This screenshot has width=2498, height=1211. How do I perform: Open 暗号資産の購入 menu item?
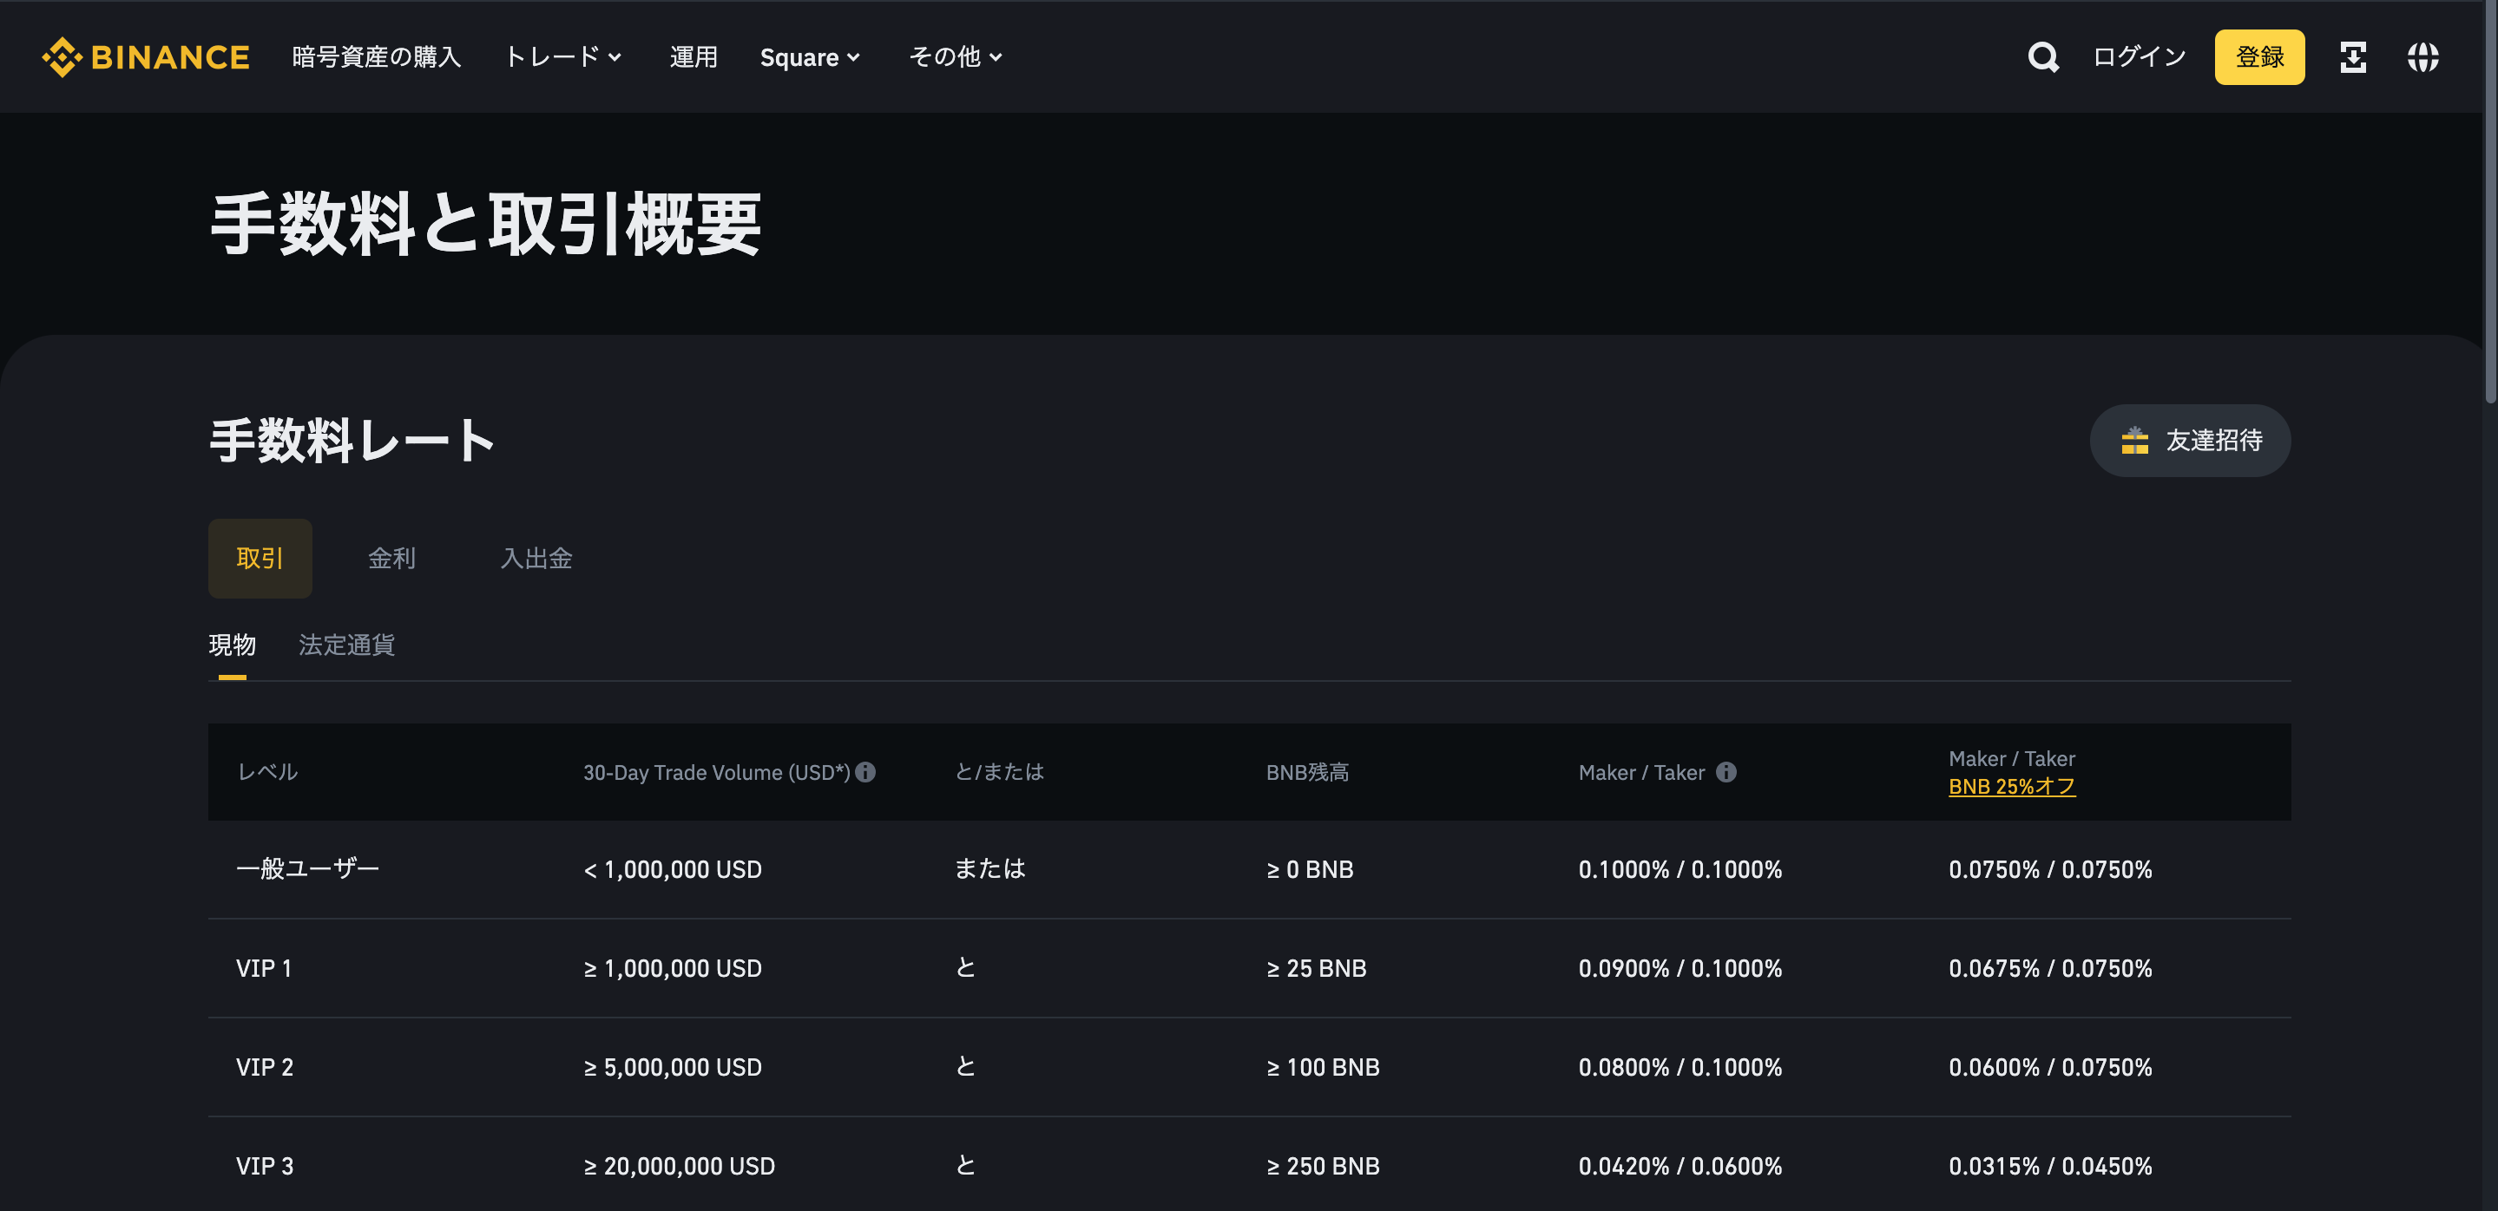point(376,57)
